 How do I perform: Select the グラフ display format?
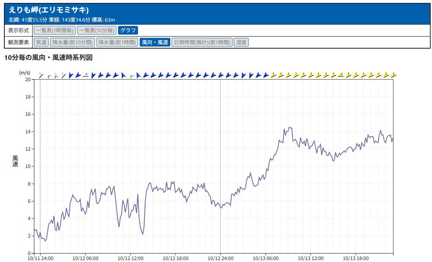coord(128,30)
